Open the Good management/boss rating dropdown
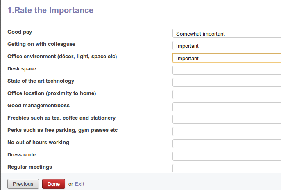Screen dimensions: 281x190 pos(227,107)
